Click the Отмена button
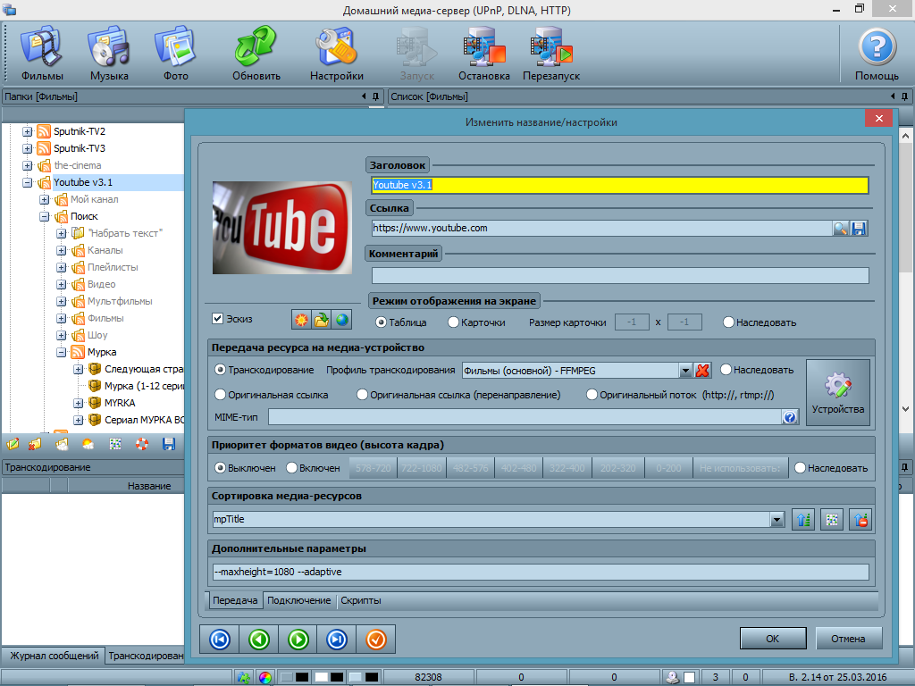 [x=848, y=639]
